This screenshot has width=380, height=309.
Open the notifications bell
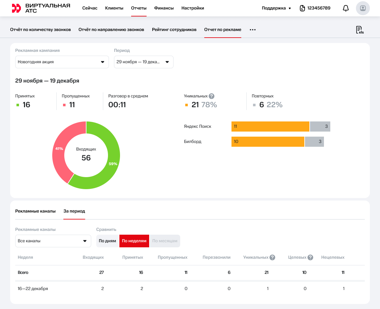point(346,8)
